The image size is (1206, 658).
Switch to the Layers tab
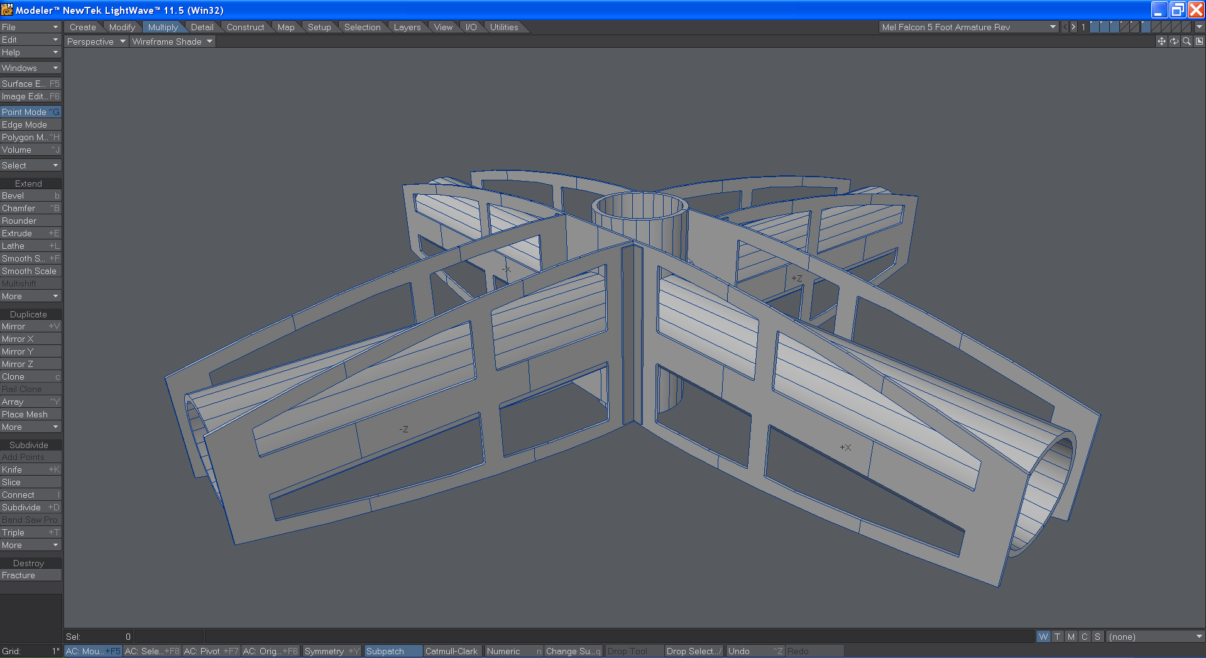click(x=407, y=27)
